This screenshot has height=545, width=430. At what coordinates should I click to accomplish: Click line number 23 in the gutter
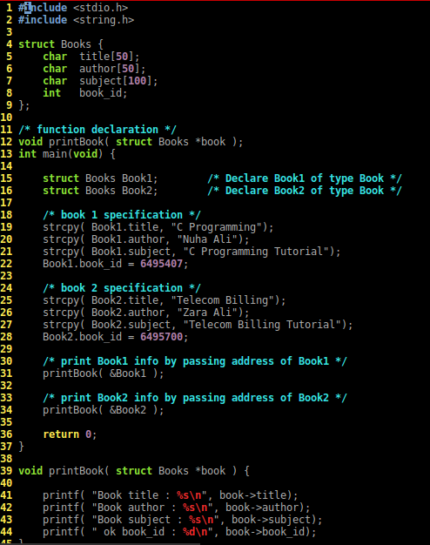point(6,276)
